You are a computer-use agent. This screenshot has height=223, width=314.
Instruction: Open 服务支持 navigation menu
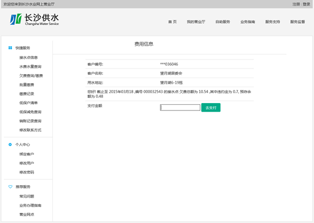pos(273,22)
